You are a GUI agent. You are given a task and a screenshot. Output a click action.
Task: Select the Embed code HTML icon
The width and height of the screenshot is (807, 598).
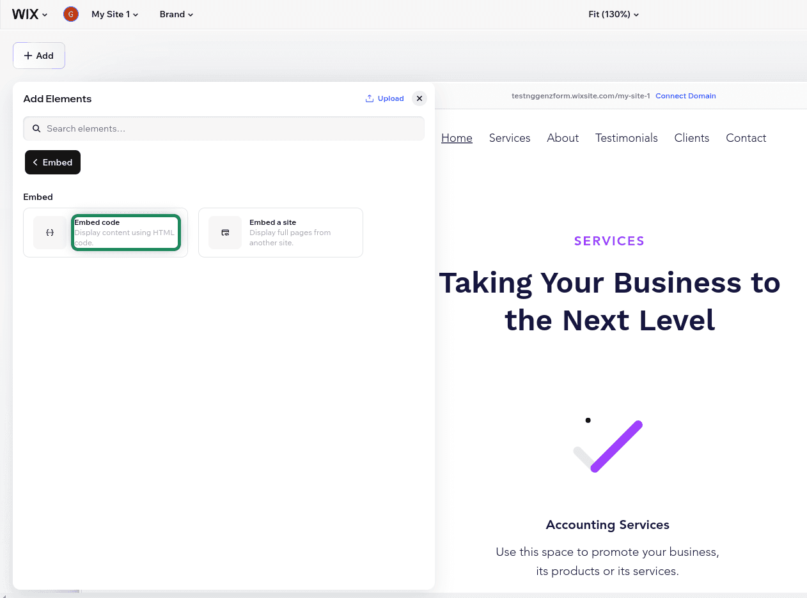pyautogui.click(x=50, y=233)
